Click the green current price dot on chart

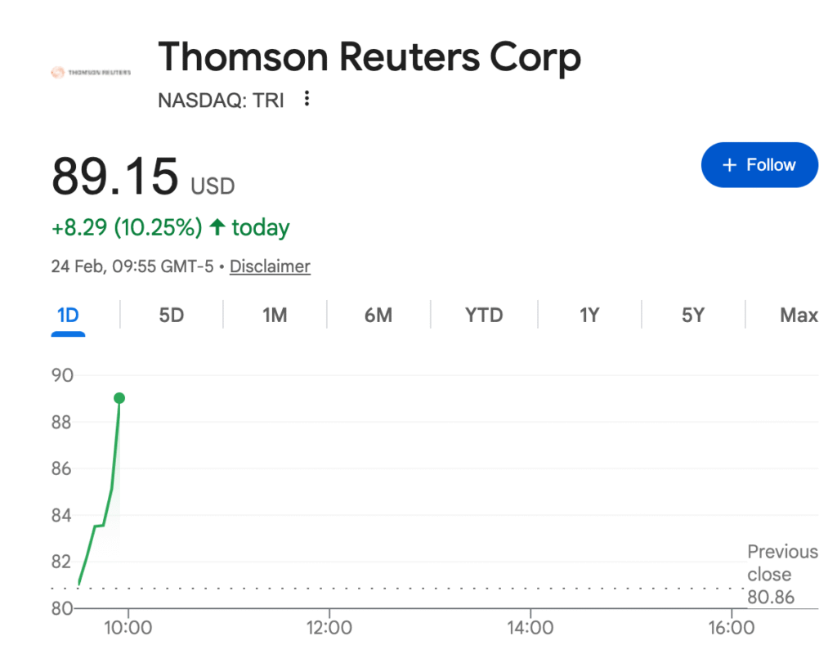tap(119, 398)
